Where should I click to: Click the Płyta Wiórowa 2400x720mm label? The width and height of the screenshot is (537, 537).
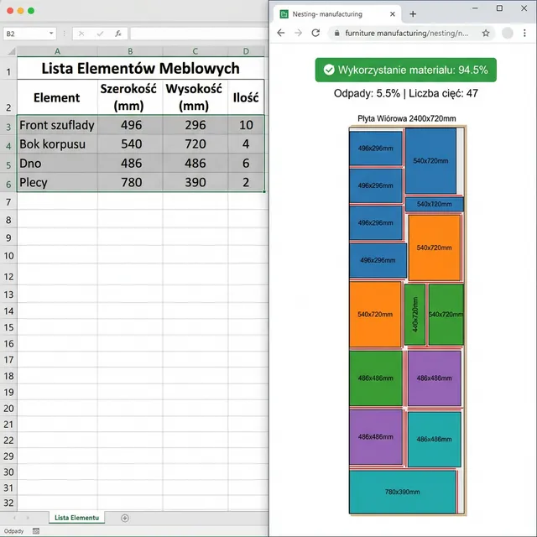pos(406,118)
